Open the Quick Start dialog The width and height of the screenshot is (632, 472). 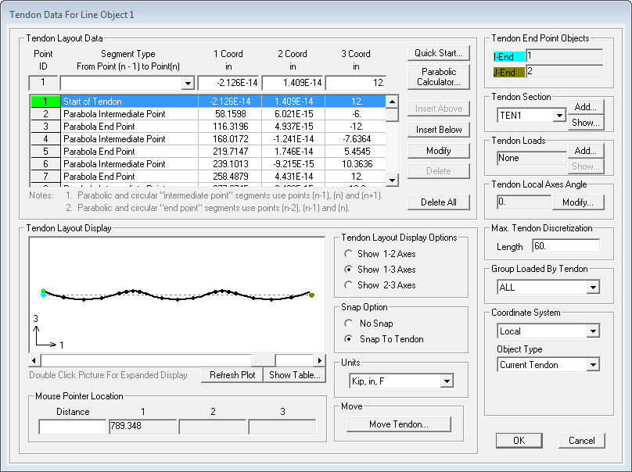(x=439, y=53)
